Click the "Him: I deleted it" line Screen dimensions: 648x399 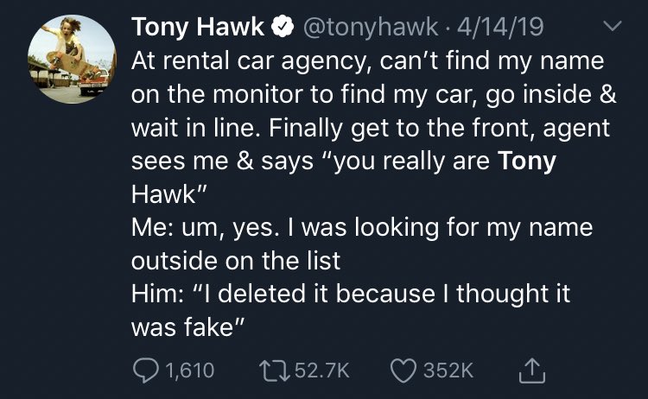351,294
